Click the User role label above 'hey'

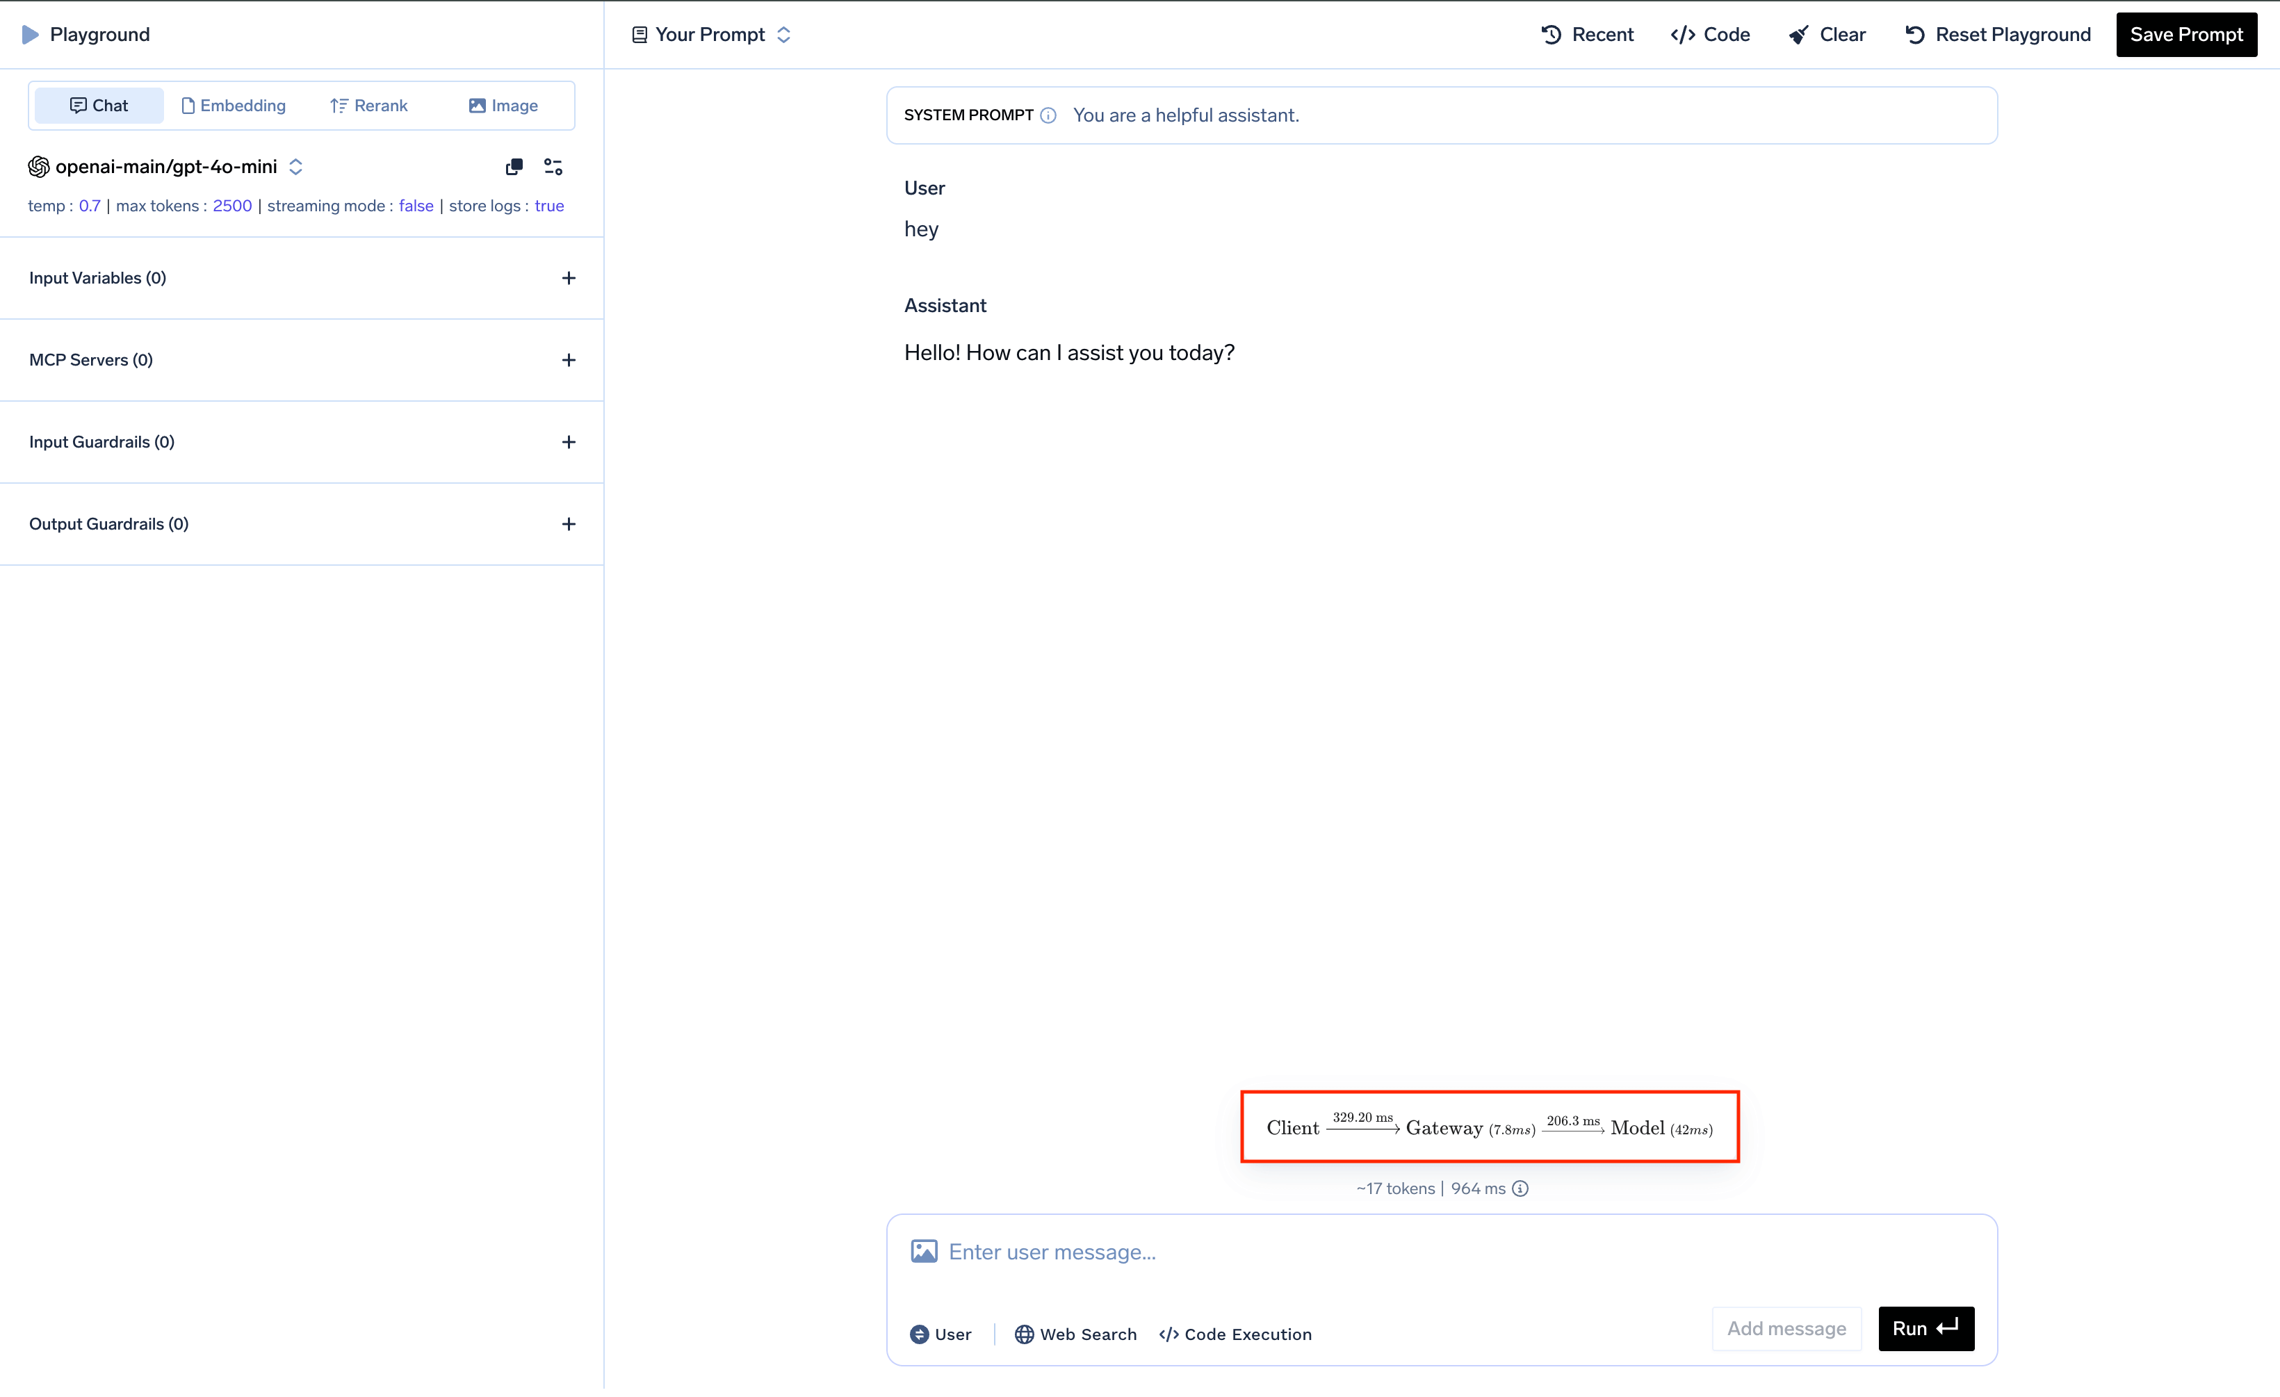tap(925, 188)
